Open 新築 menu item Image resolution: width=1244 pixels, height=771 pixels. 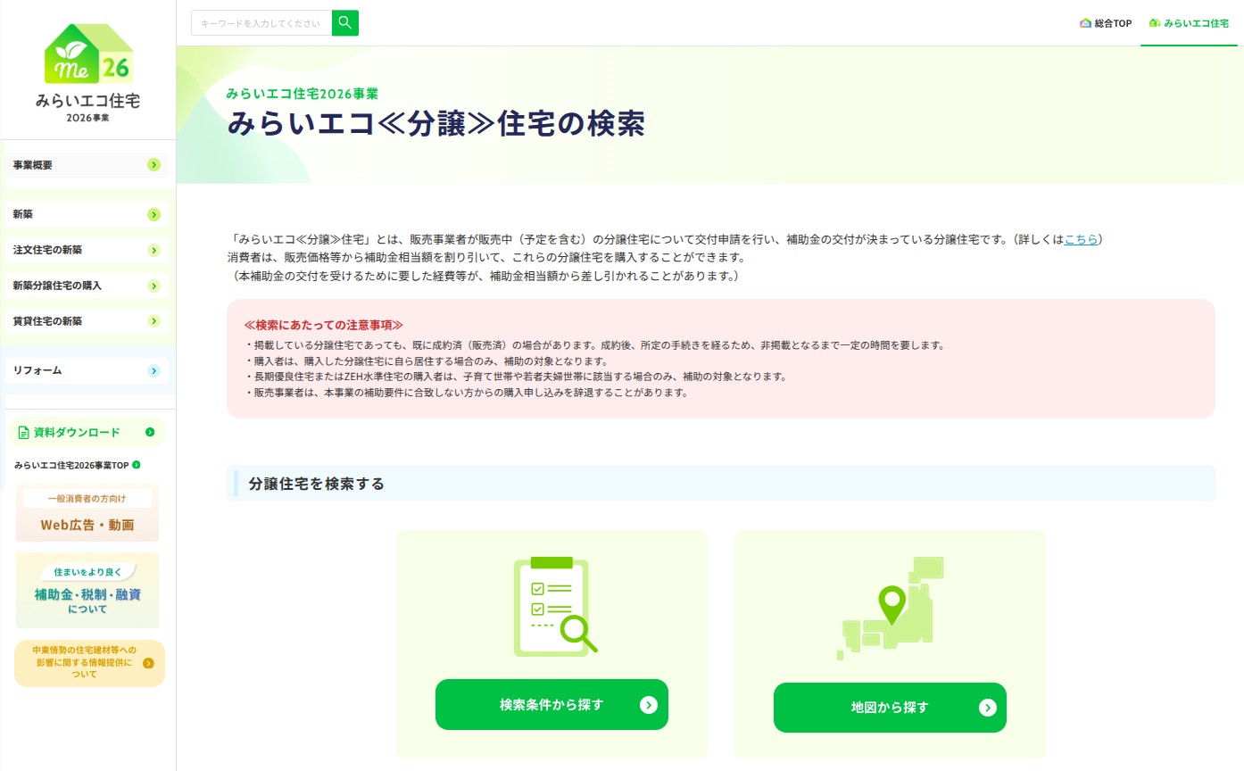coord(87,214)
